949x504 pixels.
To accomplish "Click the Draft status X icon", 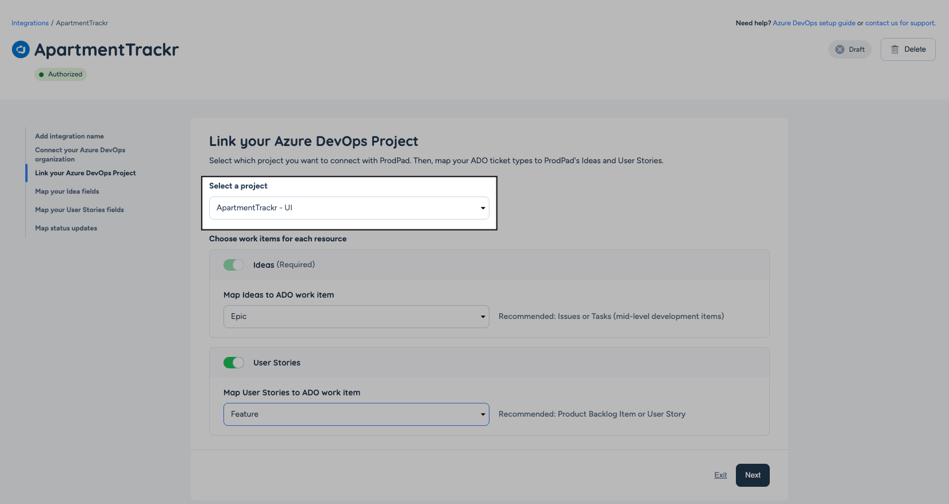I will pos(840,49).
